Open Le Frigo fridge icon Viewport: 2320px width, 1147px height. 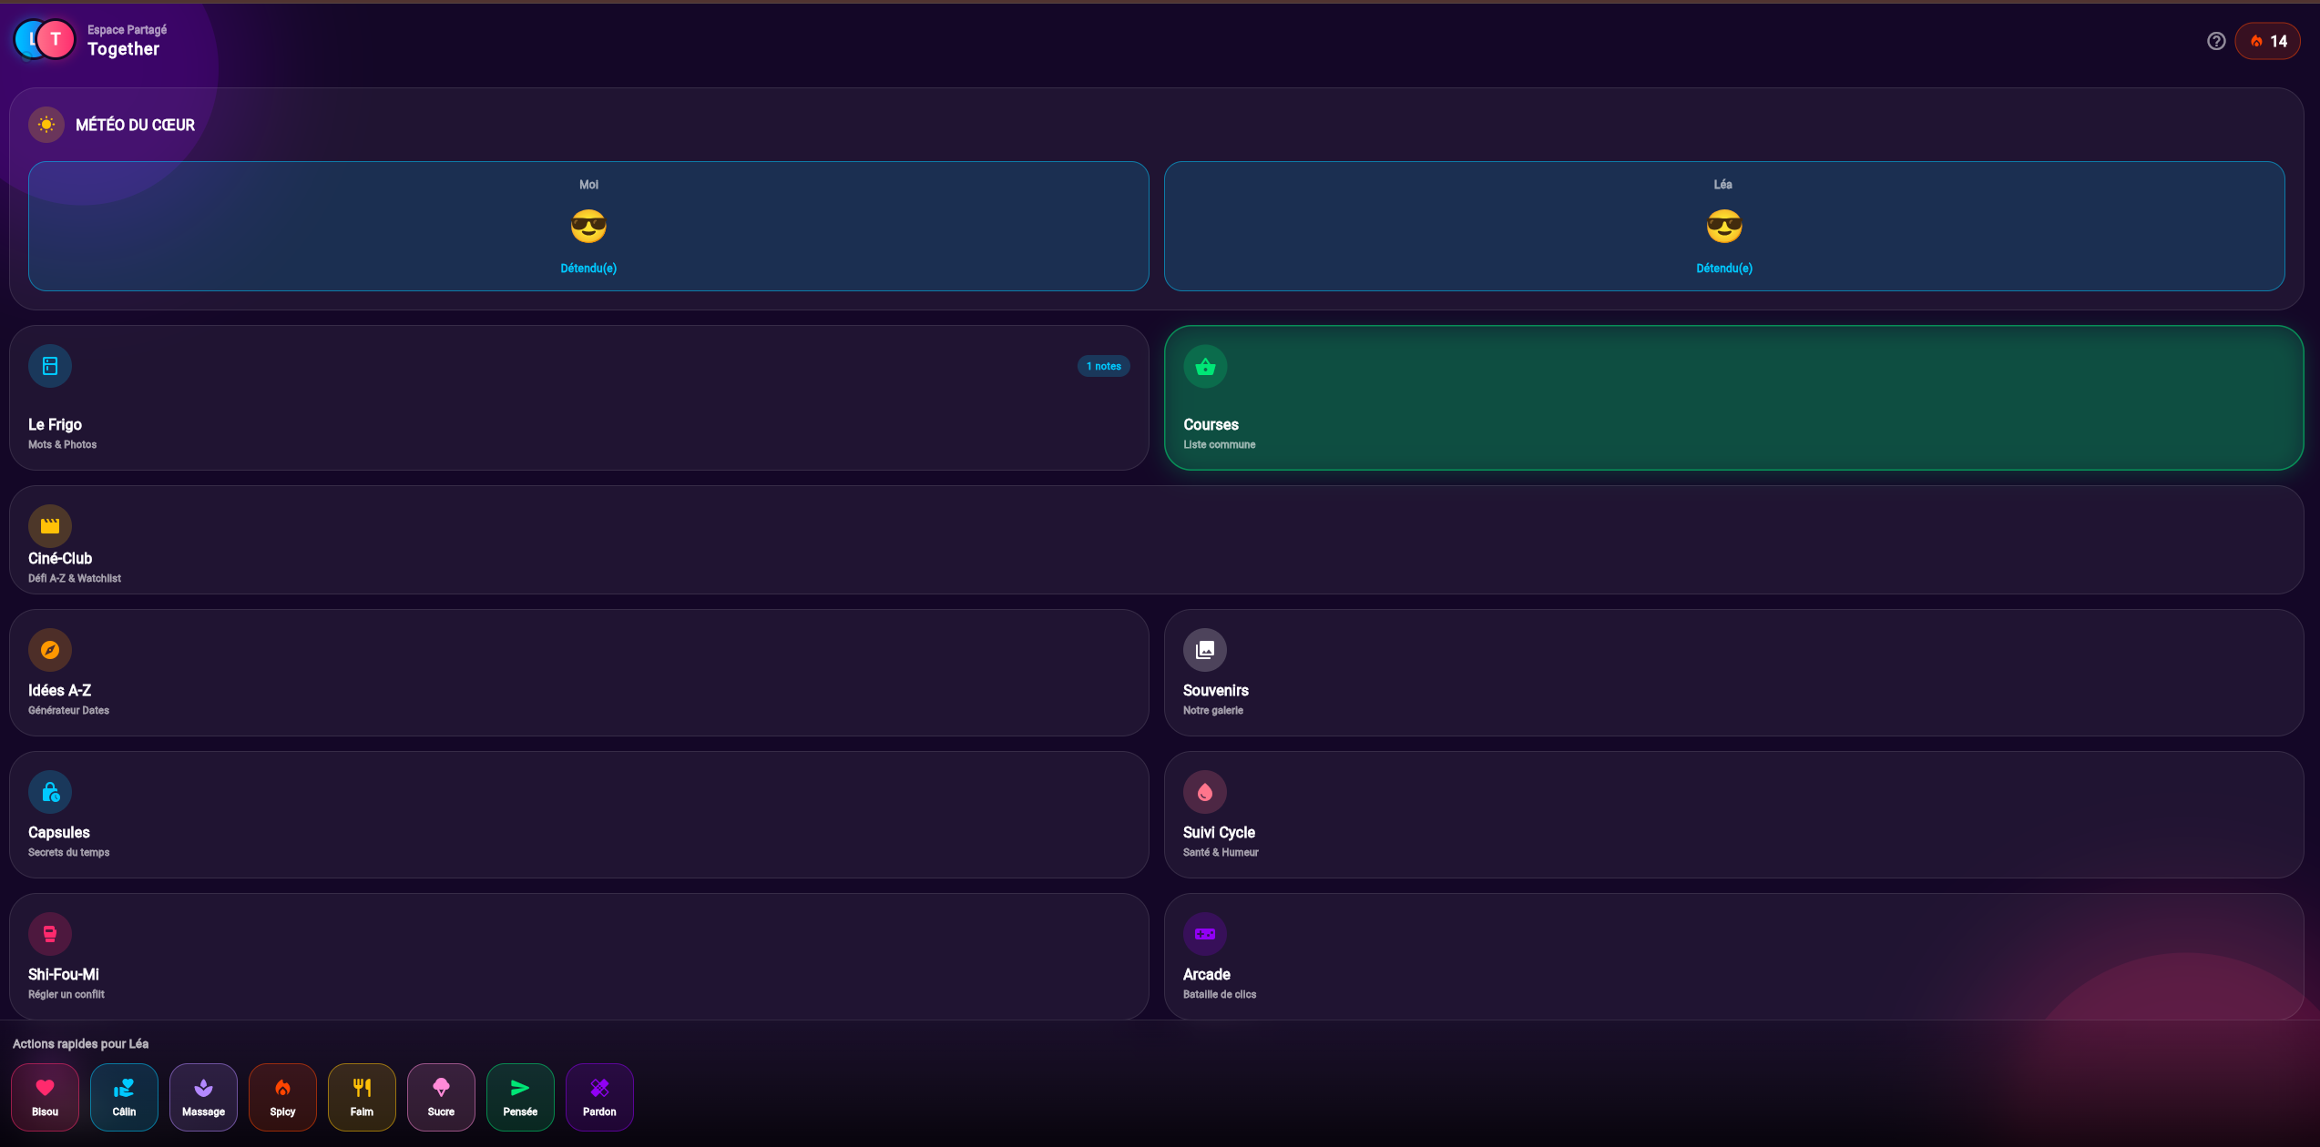[x=50, y=366]
